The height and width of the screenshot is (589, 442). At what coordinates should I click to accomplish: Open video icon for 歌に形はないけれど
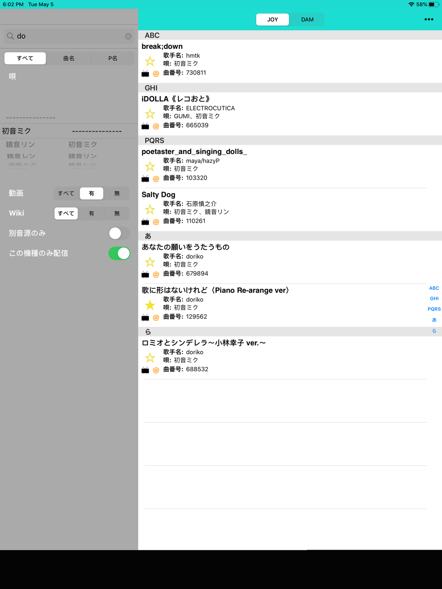(x=145, y=317)
